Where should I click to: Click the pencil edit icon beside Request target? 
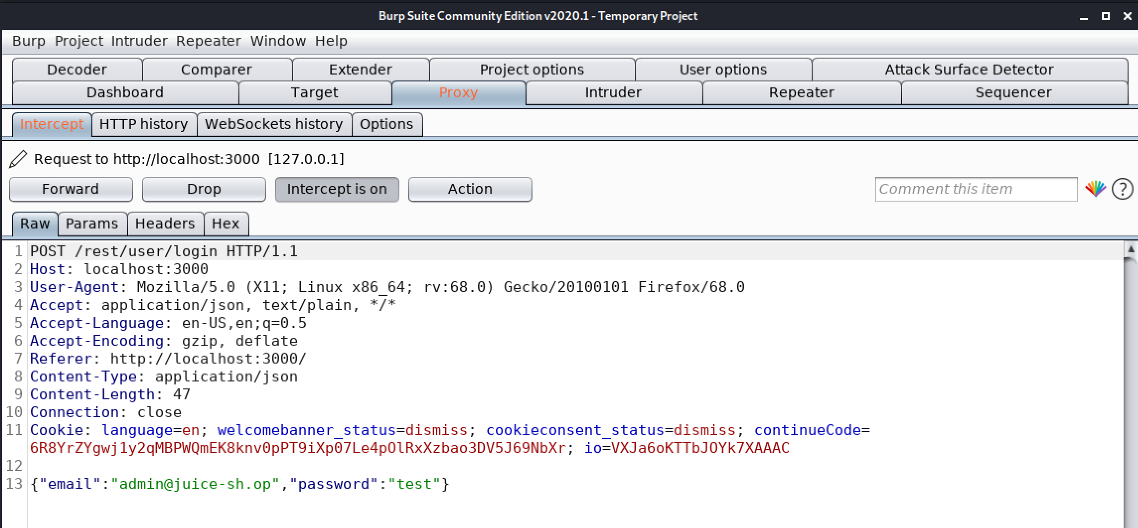pyautogui.click(x=18, y=159)
